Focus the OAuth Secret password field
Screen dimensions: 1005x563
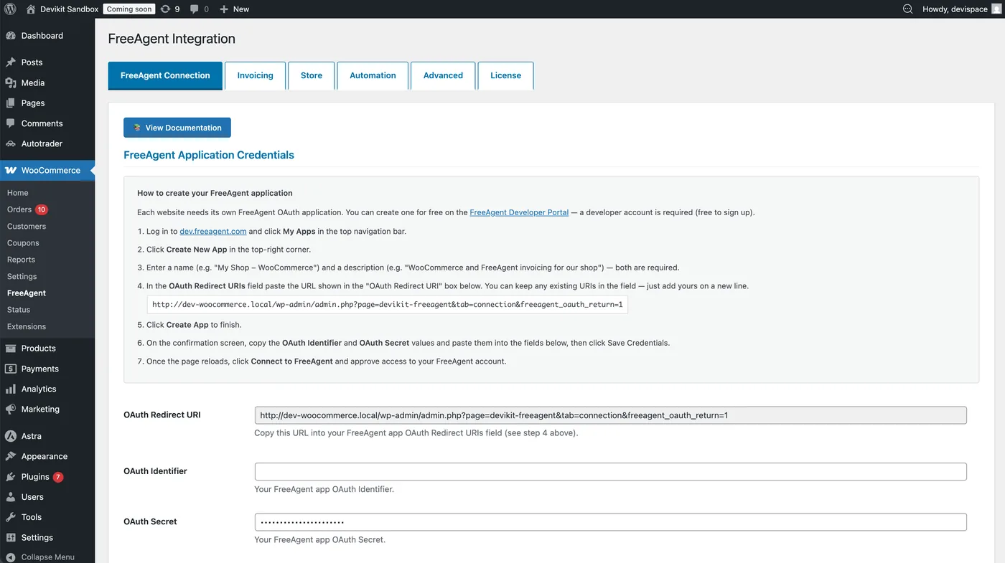click(x=610, y=521)
